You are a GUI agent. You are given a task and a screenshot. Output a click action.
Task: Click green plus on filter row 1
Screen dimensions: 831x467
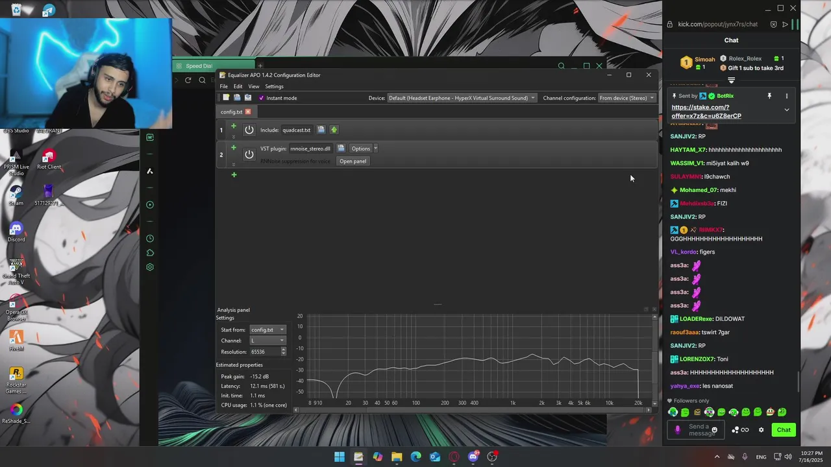coord(234,126)
